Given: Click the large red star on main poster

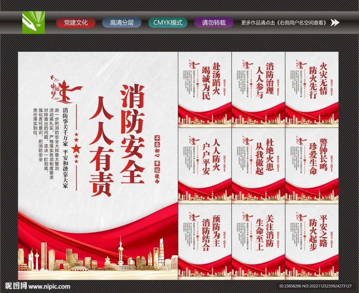Looking at the screenshot, I should [x=76, y=149].
